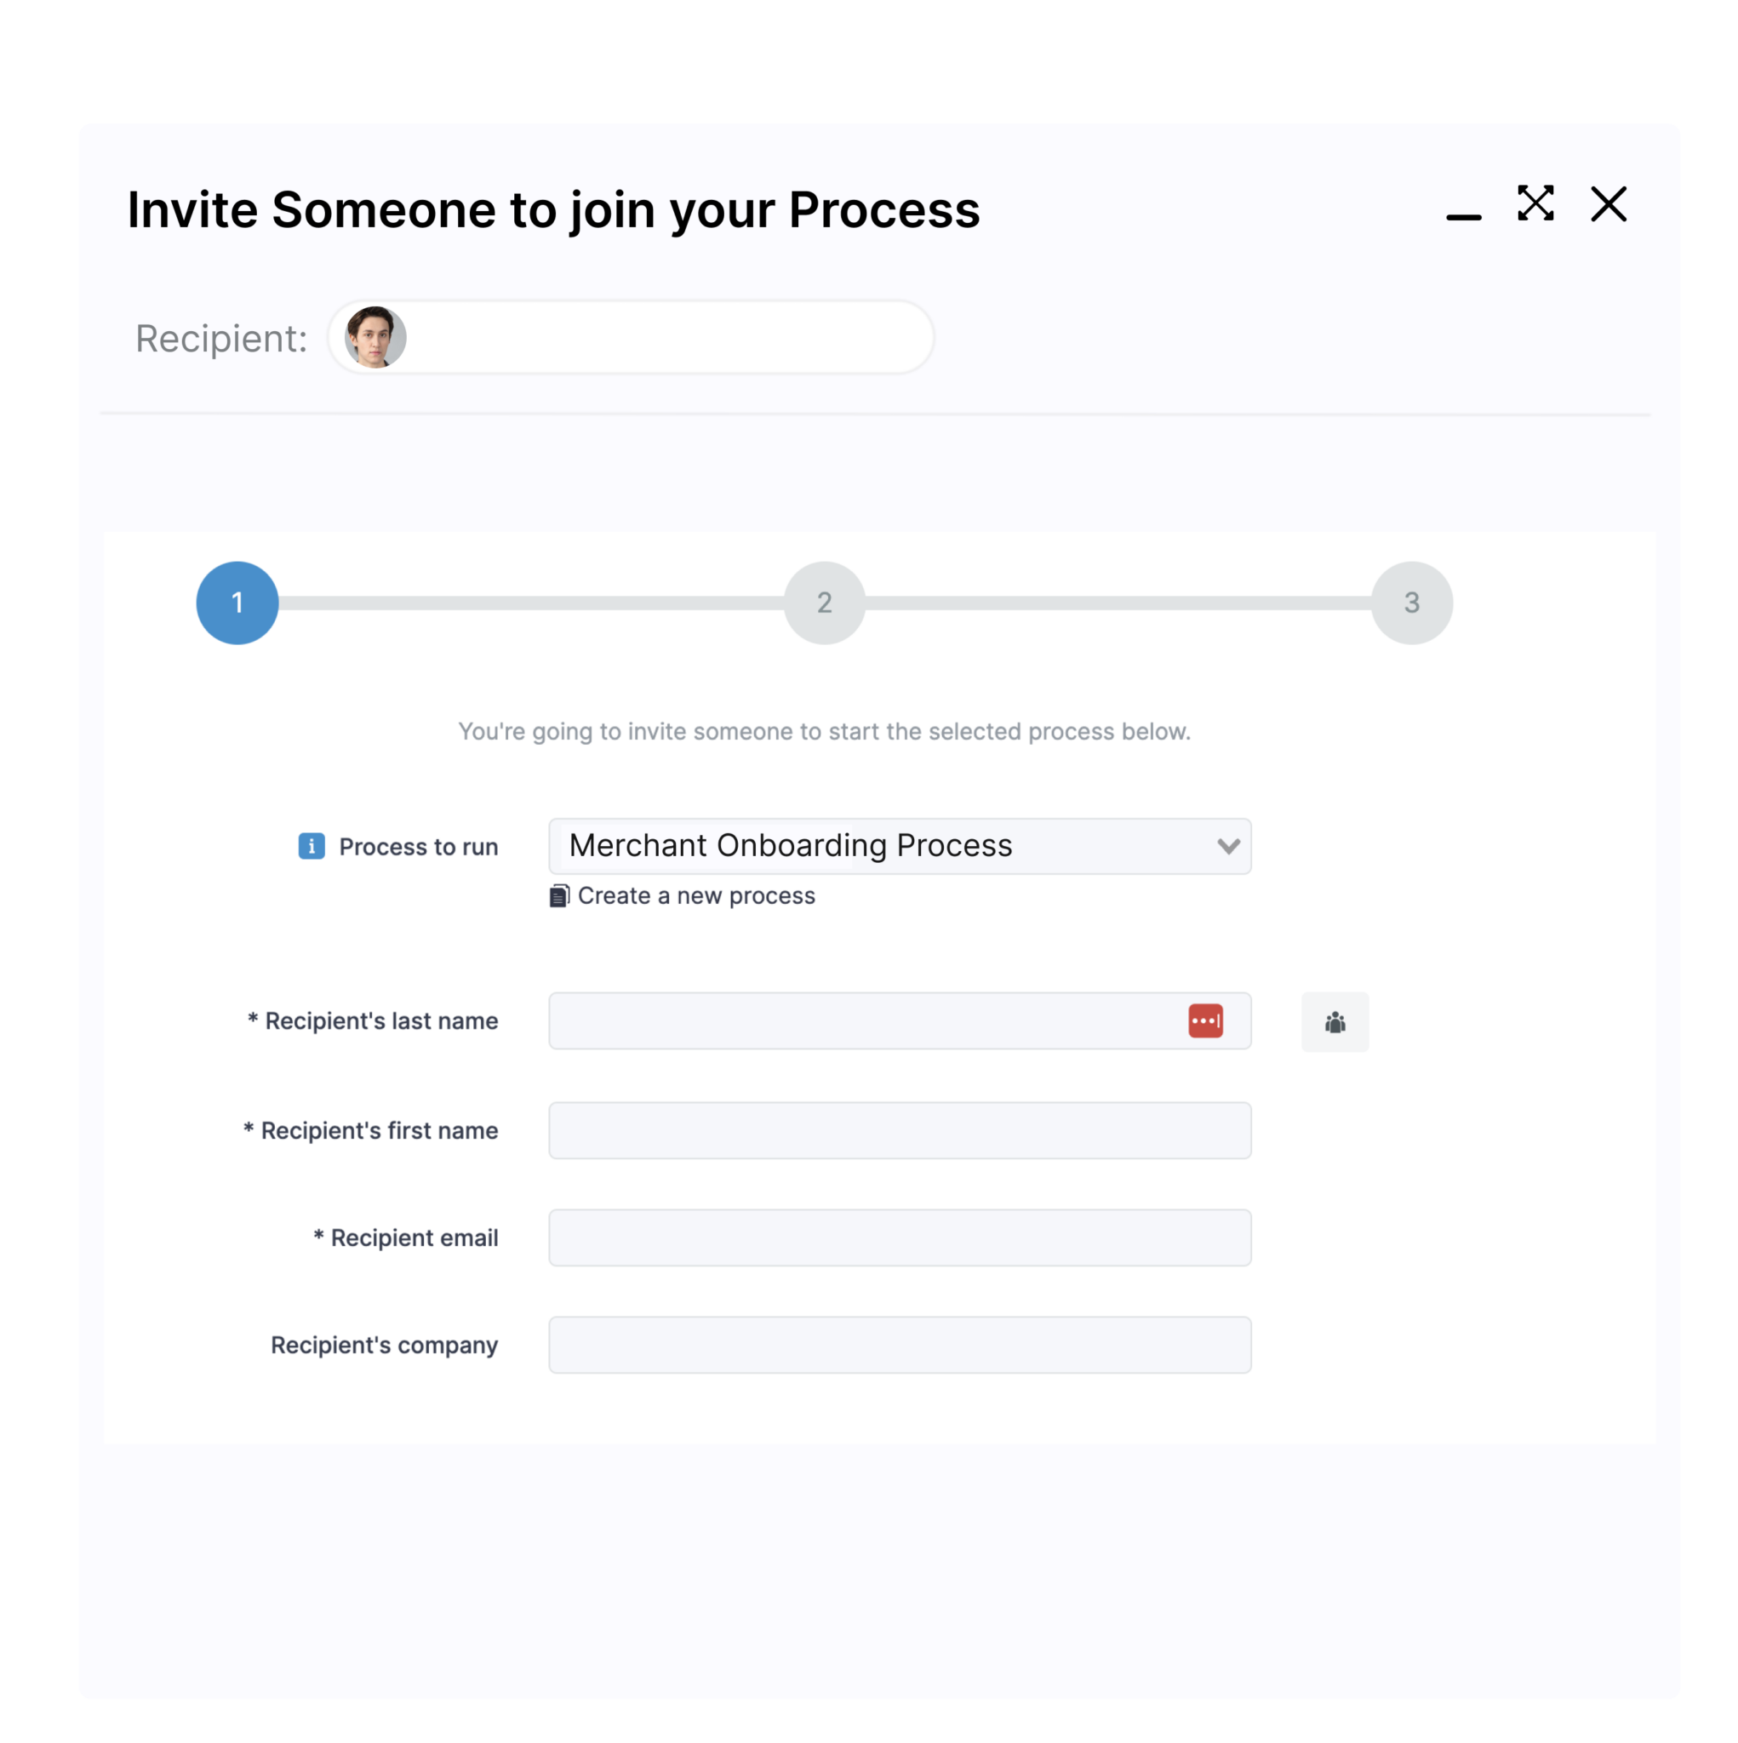Select step 2 in the progress stepper

824,603
